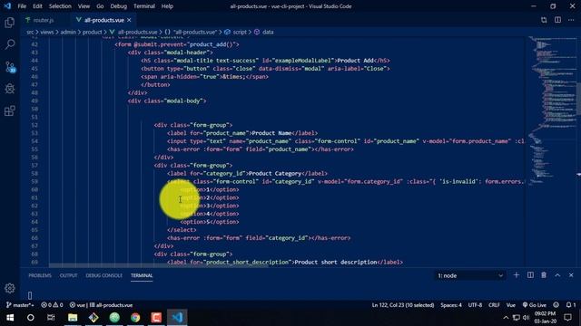Image resolution: width=581 pixels, height=326 pixels.
Task: Click src in the breadcrumb
Action: [30, 33]
